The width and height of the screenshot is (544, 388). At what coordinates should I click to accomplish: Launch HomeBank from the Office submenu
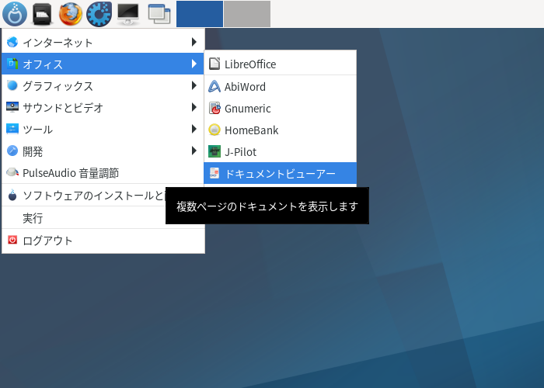[x=281, y=130]
